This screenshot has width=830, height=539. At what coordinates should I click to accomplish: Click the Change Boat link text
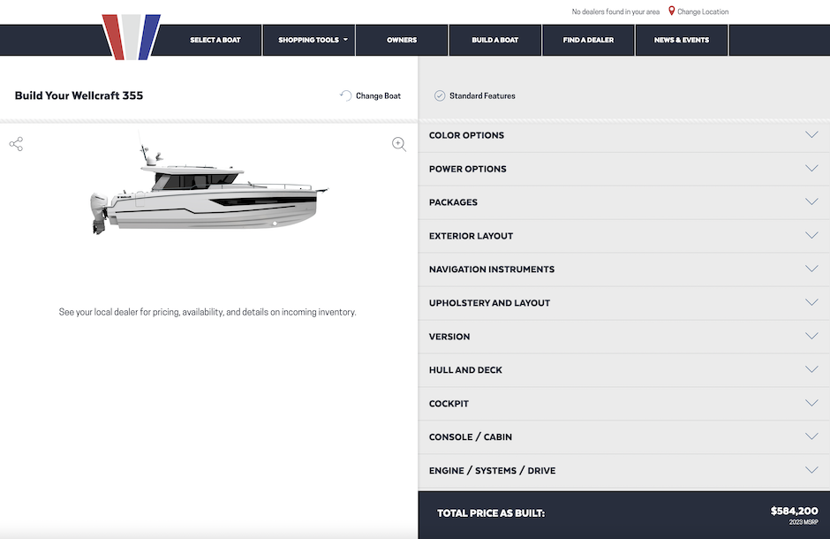(x=379, y=95)
